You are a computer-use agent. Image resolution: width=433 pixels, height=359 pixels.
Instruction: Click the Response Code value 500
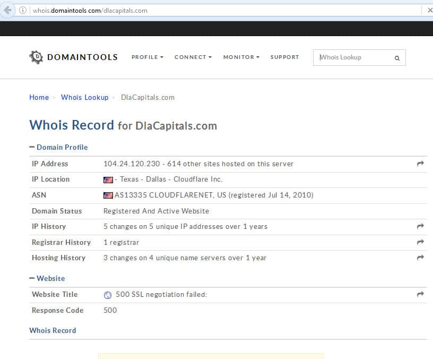(110, 310)
